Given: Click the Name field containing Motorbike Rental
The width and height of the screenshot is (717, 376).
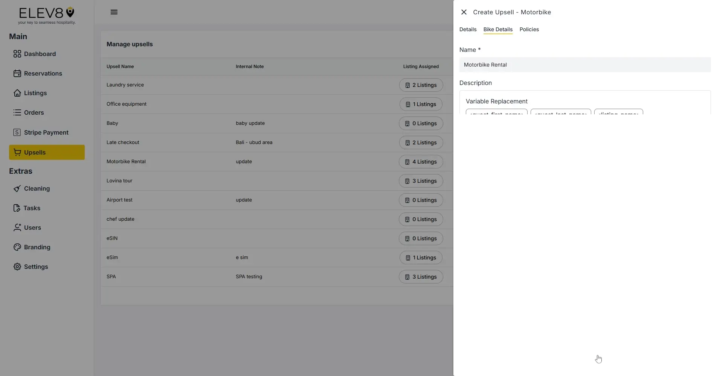Looking at the screenshot, I should click(584, 65).
